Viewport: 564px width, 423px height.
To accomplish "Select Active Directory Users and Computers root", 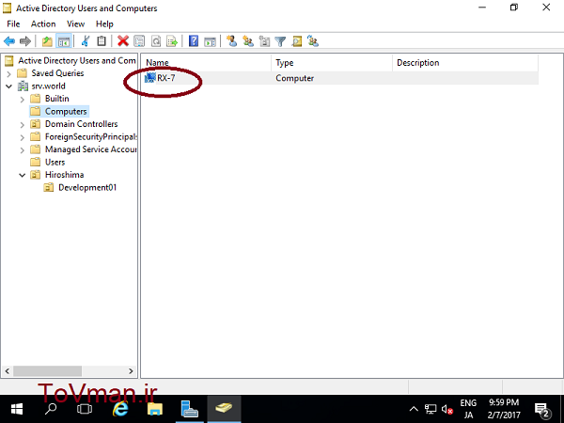I will [x=70, y=60].
